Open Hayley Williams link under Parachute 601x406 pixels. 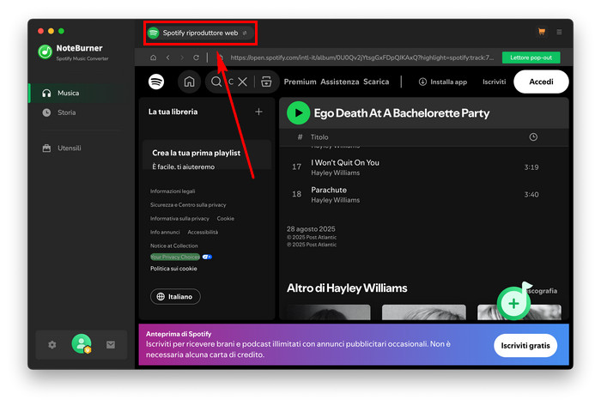tap(335, 200)
